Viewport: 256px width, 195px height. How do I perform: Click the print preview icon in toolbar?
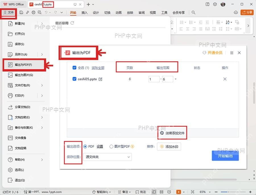[40, 12]
